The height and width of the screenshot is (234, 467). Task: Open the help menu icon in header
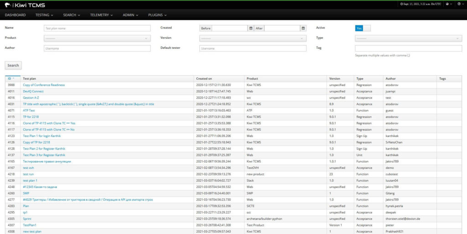tap(461, 4)
